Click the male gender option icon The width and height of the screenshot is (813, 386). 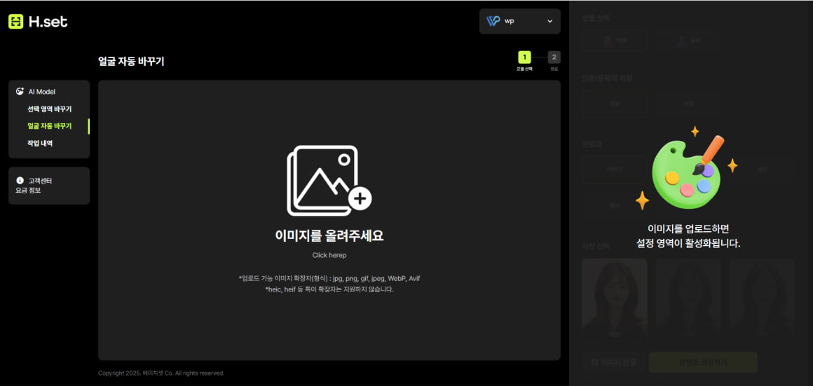(680, 41)
